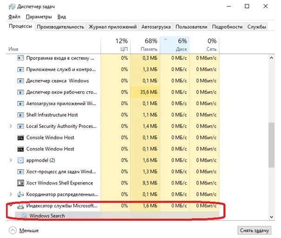Screen dimensions: 281x238
Task: Sort by the Память column header
Action: (145, 46)
